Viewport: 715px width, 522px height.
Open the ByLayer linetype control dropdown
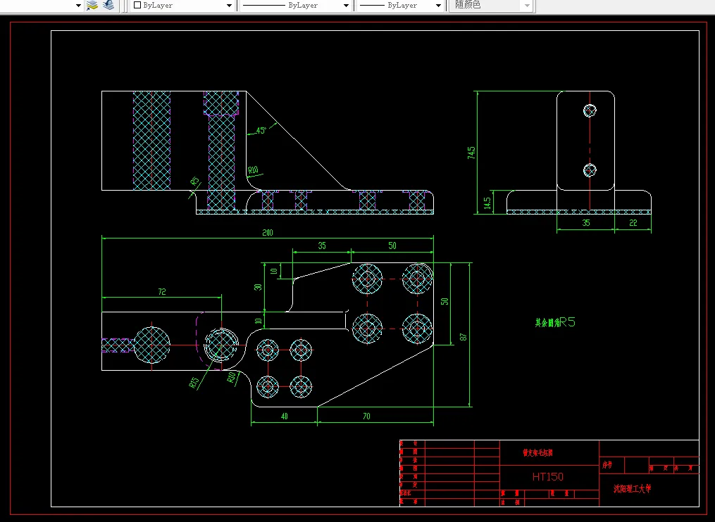(295, 6)
